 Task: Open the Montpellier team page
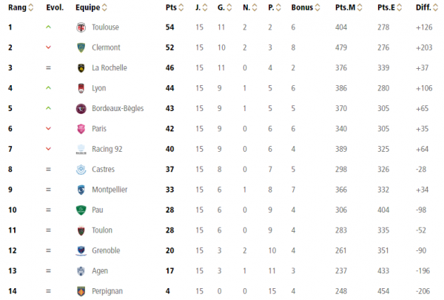(x=110, y=190)
